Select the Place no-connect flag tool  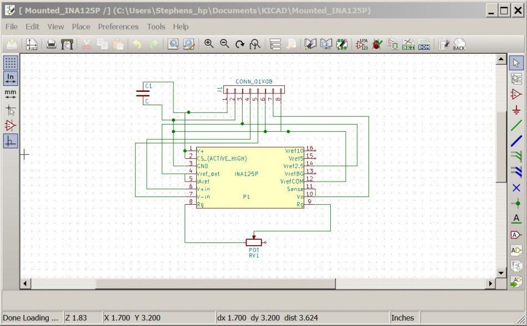[516, 188]
